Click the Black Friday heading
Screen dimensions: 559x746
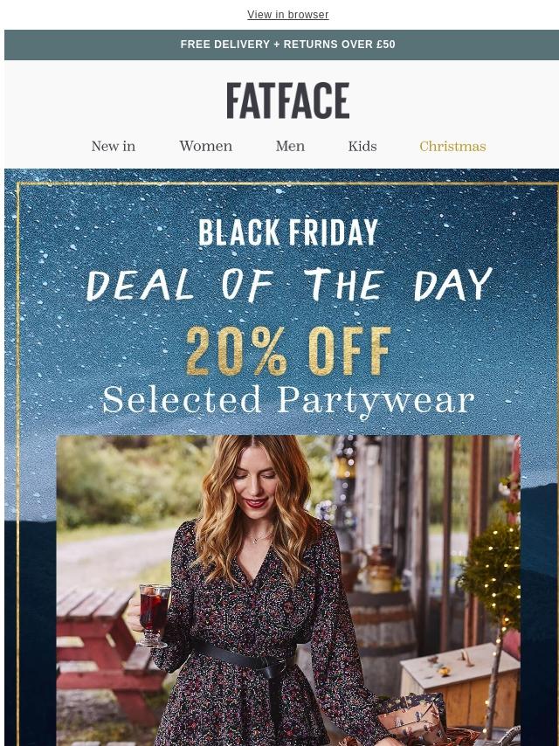pos(288,232)
